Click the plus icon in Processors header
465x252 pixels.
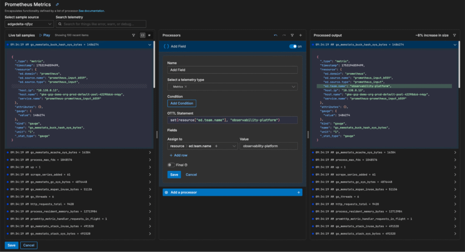[x=300, y=35]
